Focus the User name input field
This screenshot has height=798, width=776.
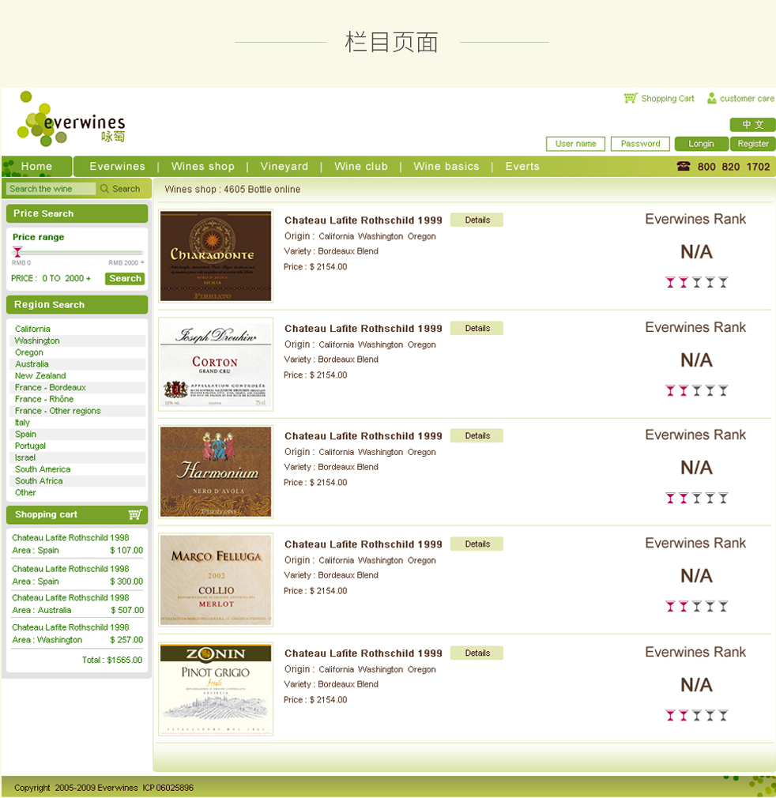click(575, 144)
